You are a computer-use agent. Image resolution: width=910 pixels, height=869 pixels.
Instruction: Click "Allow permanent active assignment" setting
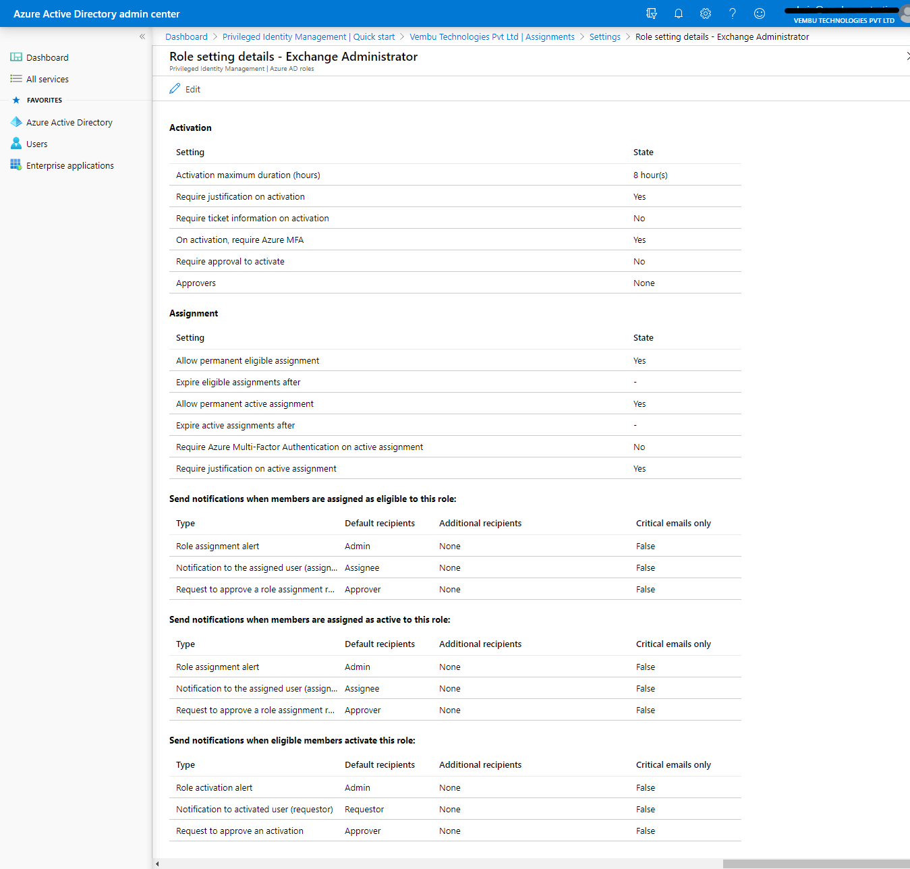(245, 403)
